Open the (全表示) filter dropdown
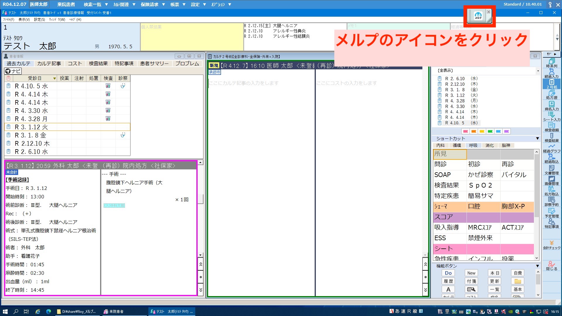The image size is (562, 316). click(x=538, y=71)
